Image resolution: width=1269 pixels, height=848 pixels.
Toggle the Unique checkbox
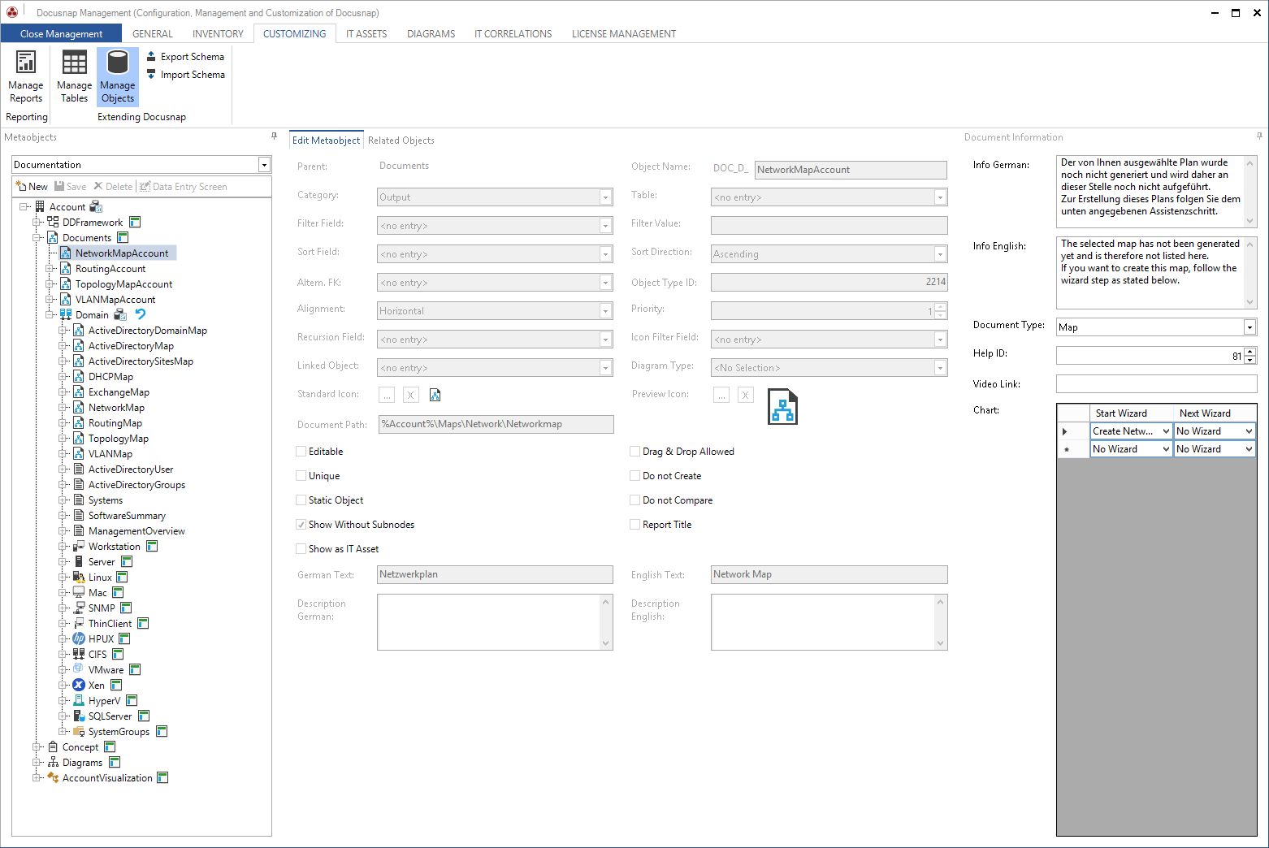click(301, 475)
